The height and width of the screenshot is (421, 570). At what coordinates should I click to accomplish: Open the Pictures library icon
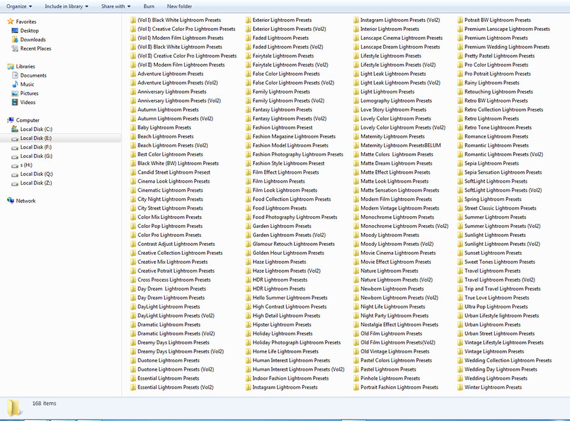click(15, 93)
